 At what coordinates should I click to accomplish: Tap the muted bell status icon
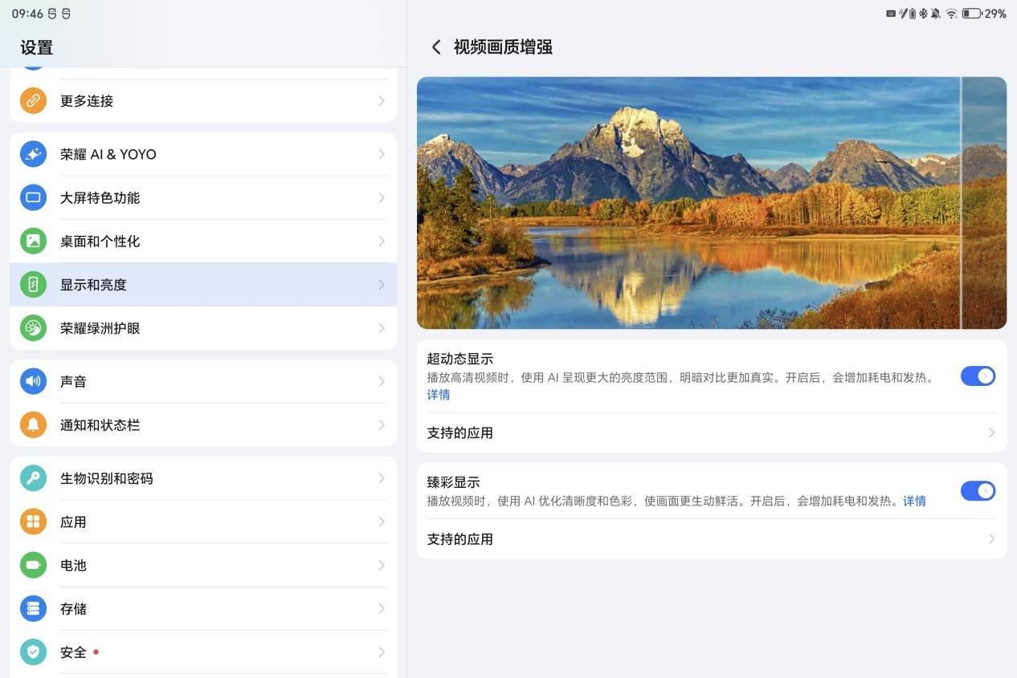click(x=936, y=14)
